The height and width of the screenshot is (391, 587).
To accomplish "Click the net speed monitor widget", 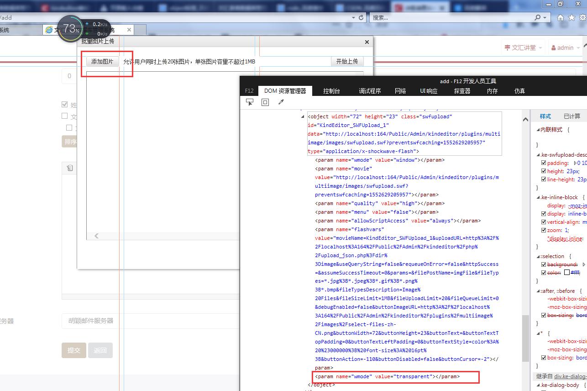I will point(84,29).
